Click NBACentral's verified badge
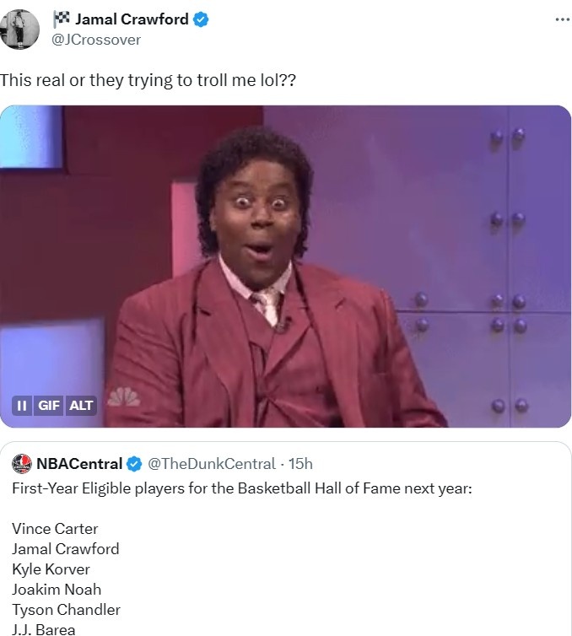Image resolution: width=572 pixels, height=636 pixels. [x=134, y=464]
